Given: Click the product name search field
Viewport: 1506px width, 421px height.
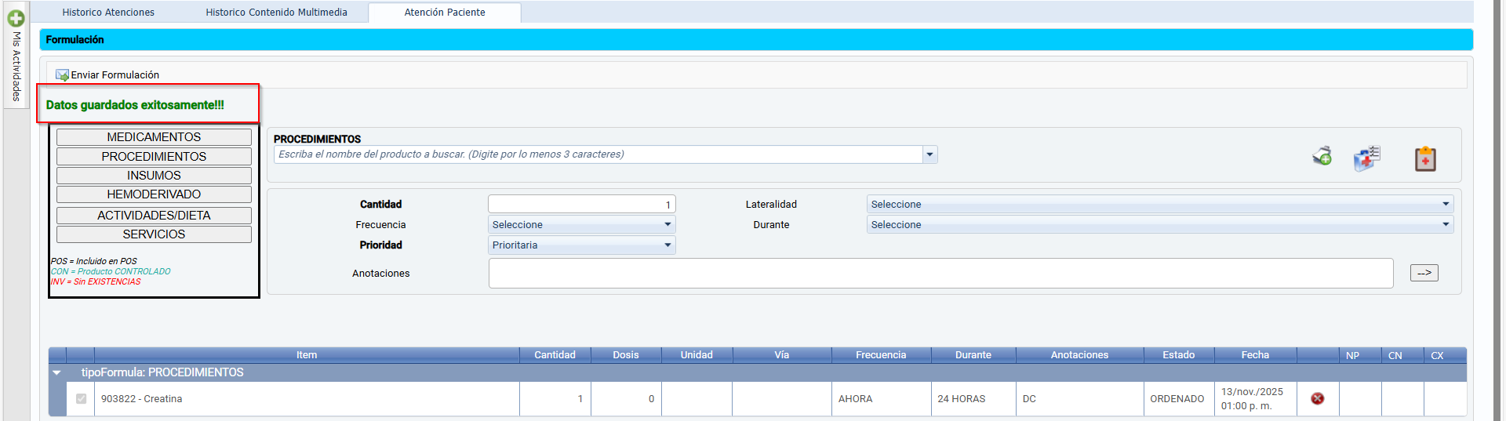Looking at the screenshot, I should tap(598, 154).
